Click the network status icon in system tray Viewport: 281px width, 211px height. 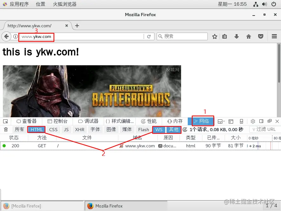coord(256,4)
